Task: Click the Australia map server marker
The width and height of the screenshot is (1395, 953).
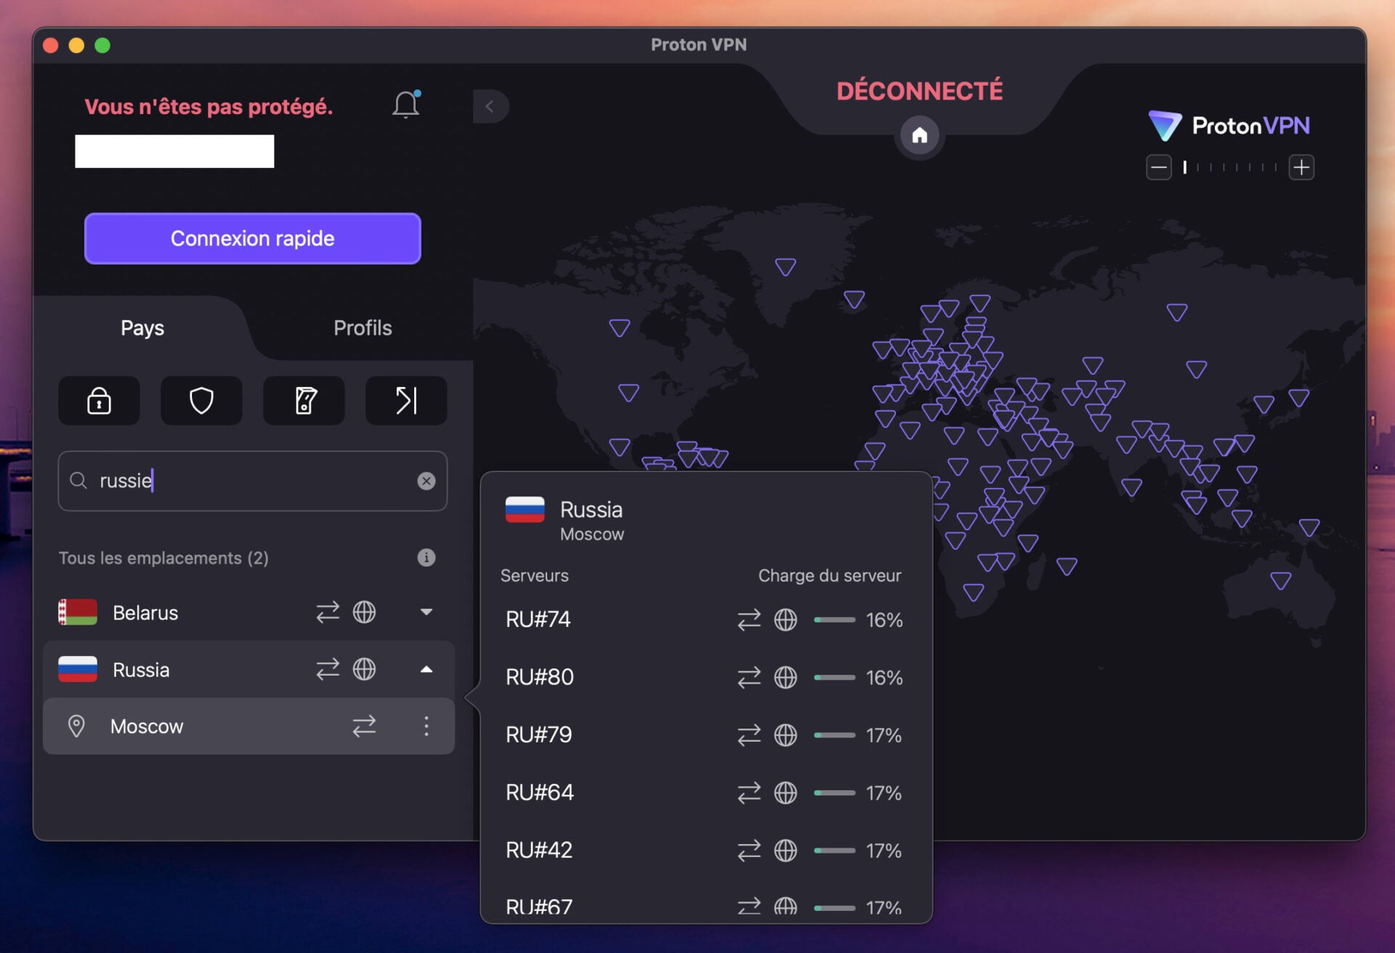Action: 1281,581
